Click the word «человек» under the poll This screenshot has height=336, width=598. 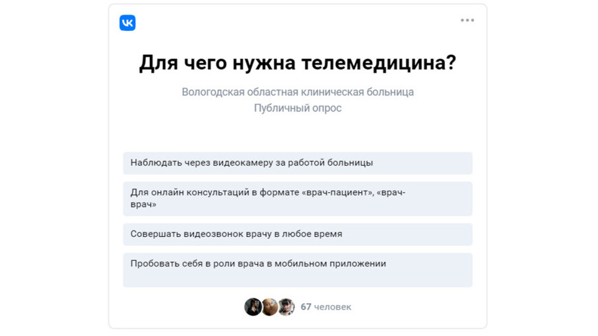[x=333, y=307]
